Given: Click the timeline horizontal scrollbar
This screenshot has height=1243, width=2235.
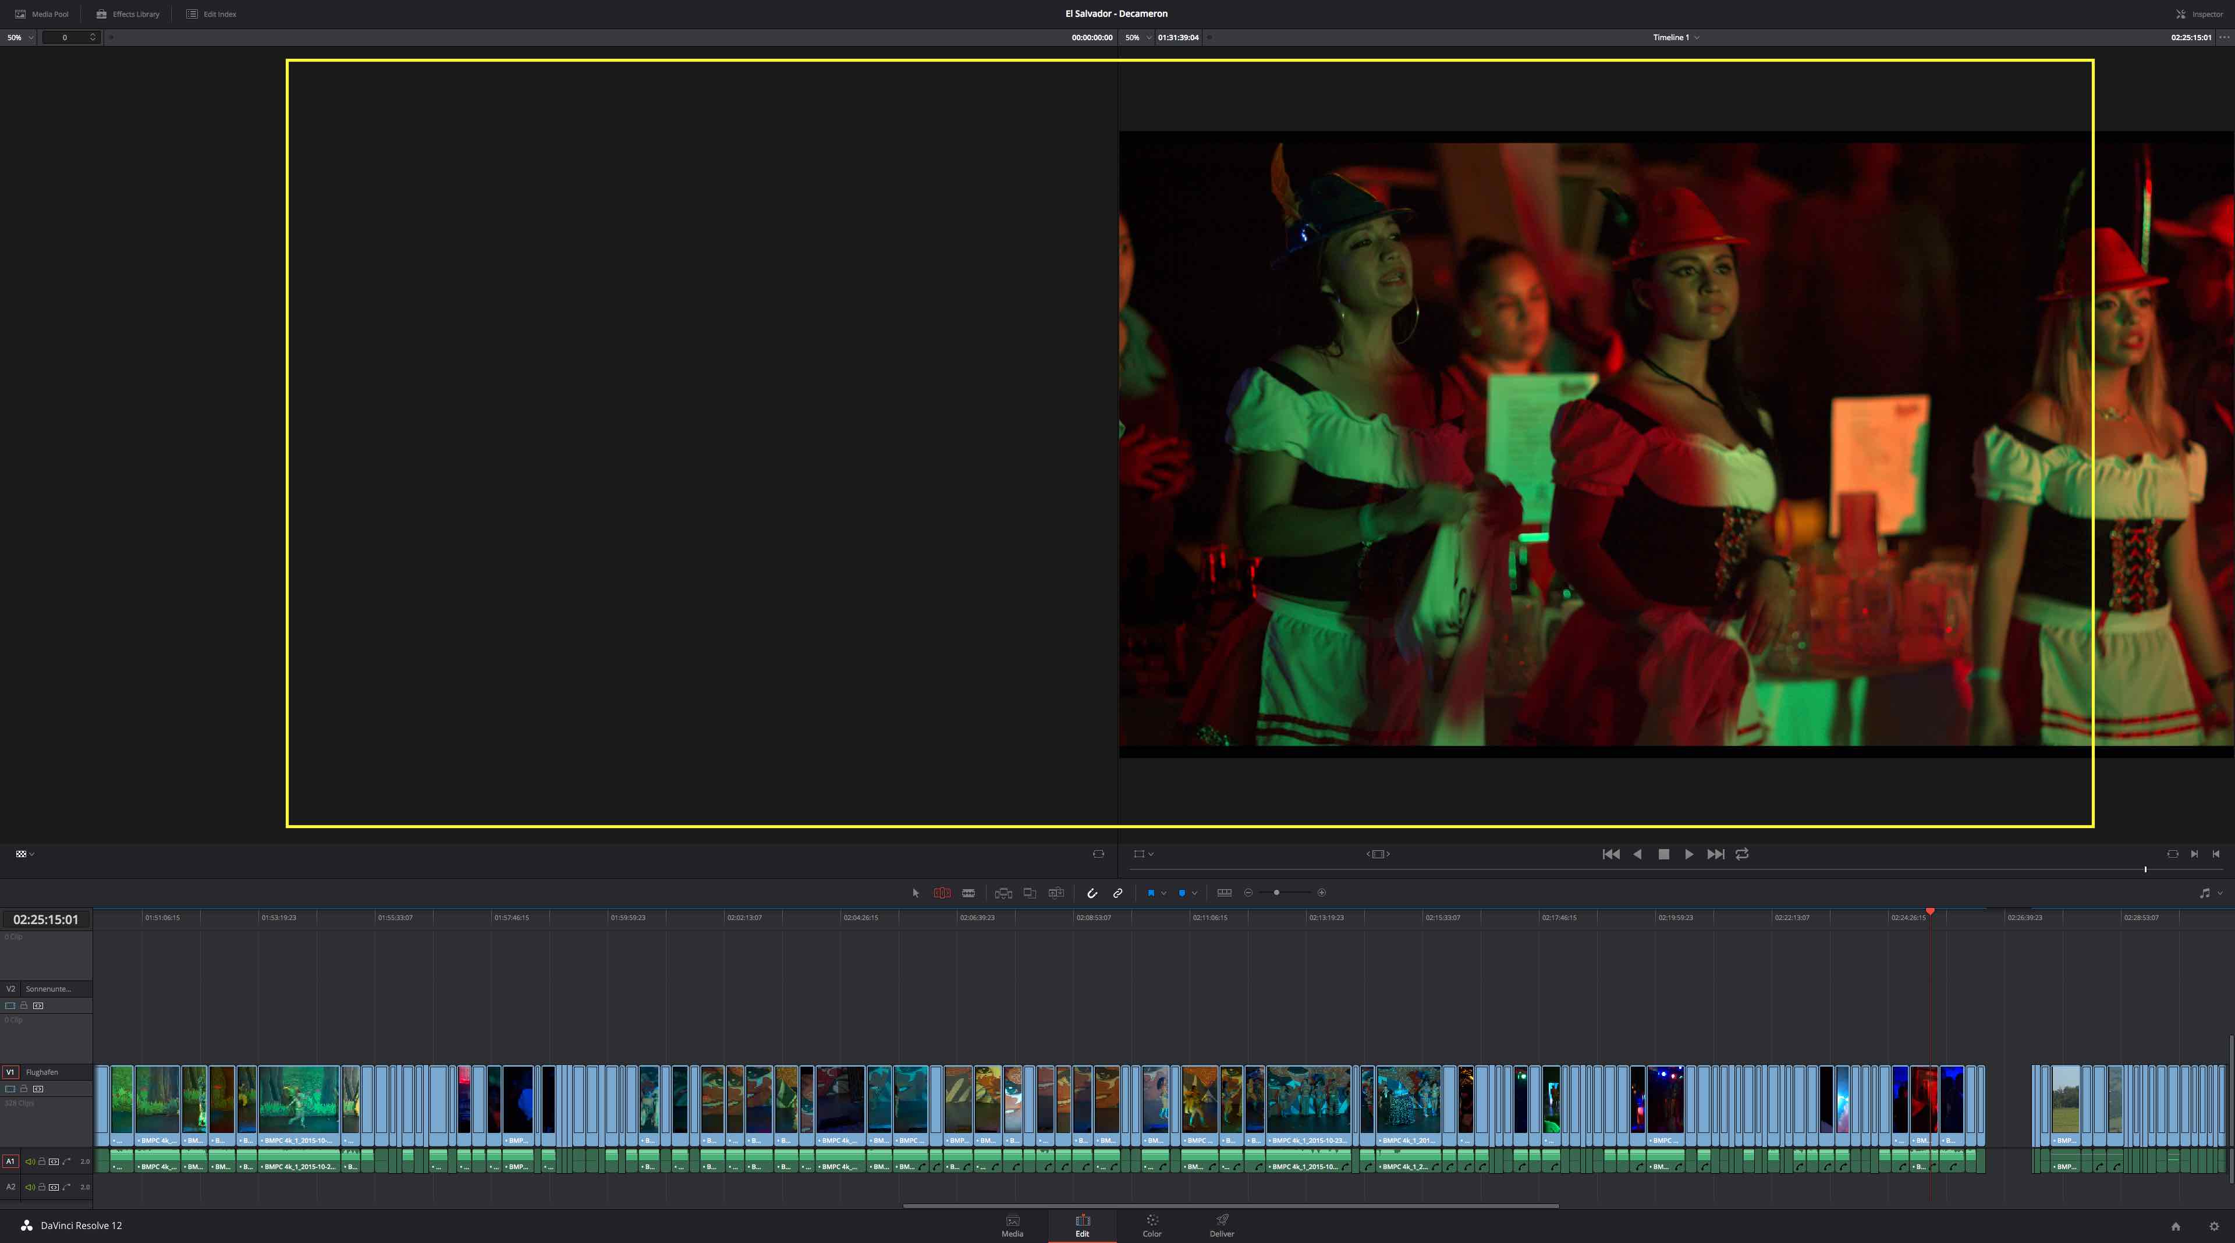Looking at the screenshot, I should 1230,1206.
